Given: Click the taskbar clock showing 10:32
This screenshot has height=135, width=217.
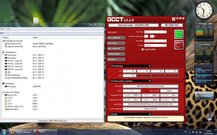Looking at the screenshot, I should tap(209, 132).
